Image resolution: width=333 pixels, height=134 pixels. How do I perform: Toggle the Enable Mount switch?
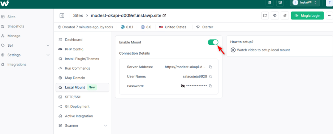(213, 42)
